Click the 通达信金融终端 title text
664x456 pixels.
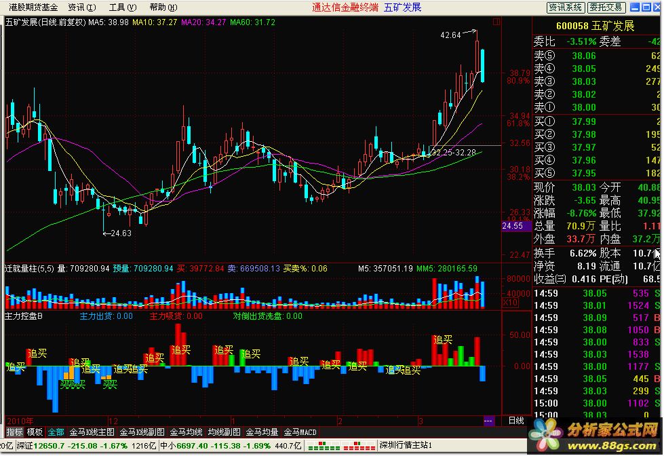pos(345,7)
